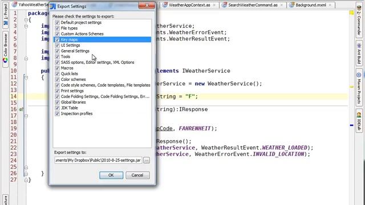The image size is (365, 205).
Task: Uncheck Default project settings checkbox
Action: pyautogui.click(x=57, y=23)
